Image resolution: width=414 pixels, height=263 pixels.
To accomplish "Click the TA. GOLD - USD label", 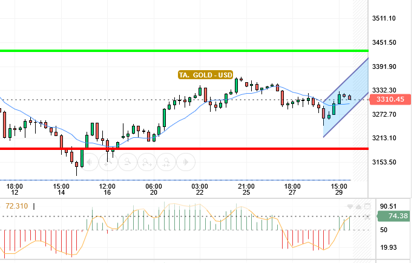I will (x=205, y=75).
